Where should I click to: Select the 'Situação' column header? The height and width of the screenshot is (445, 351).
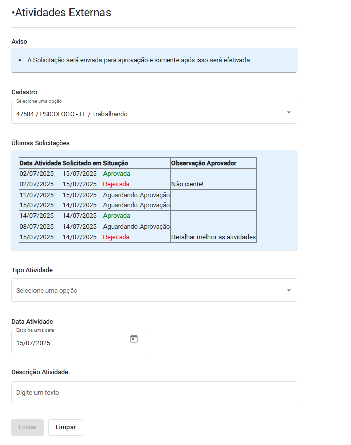click(136, 163)
